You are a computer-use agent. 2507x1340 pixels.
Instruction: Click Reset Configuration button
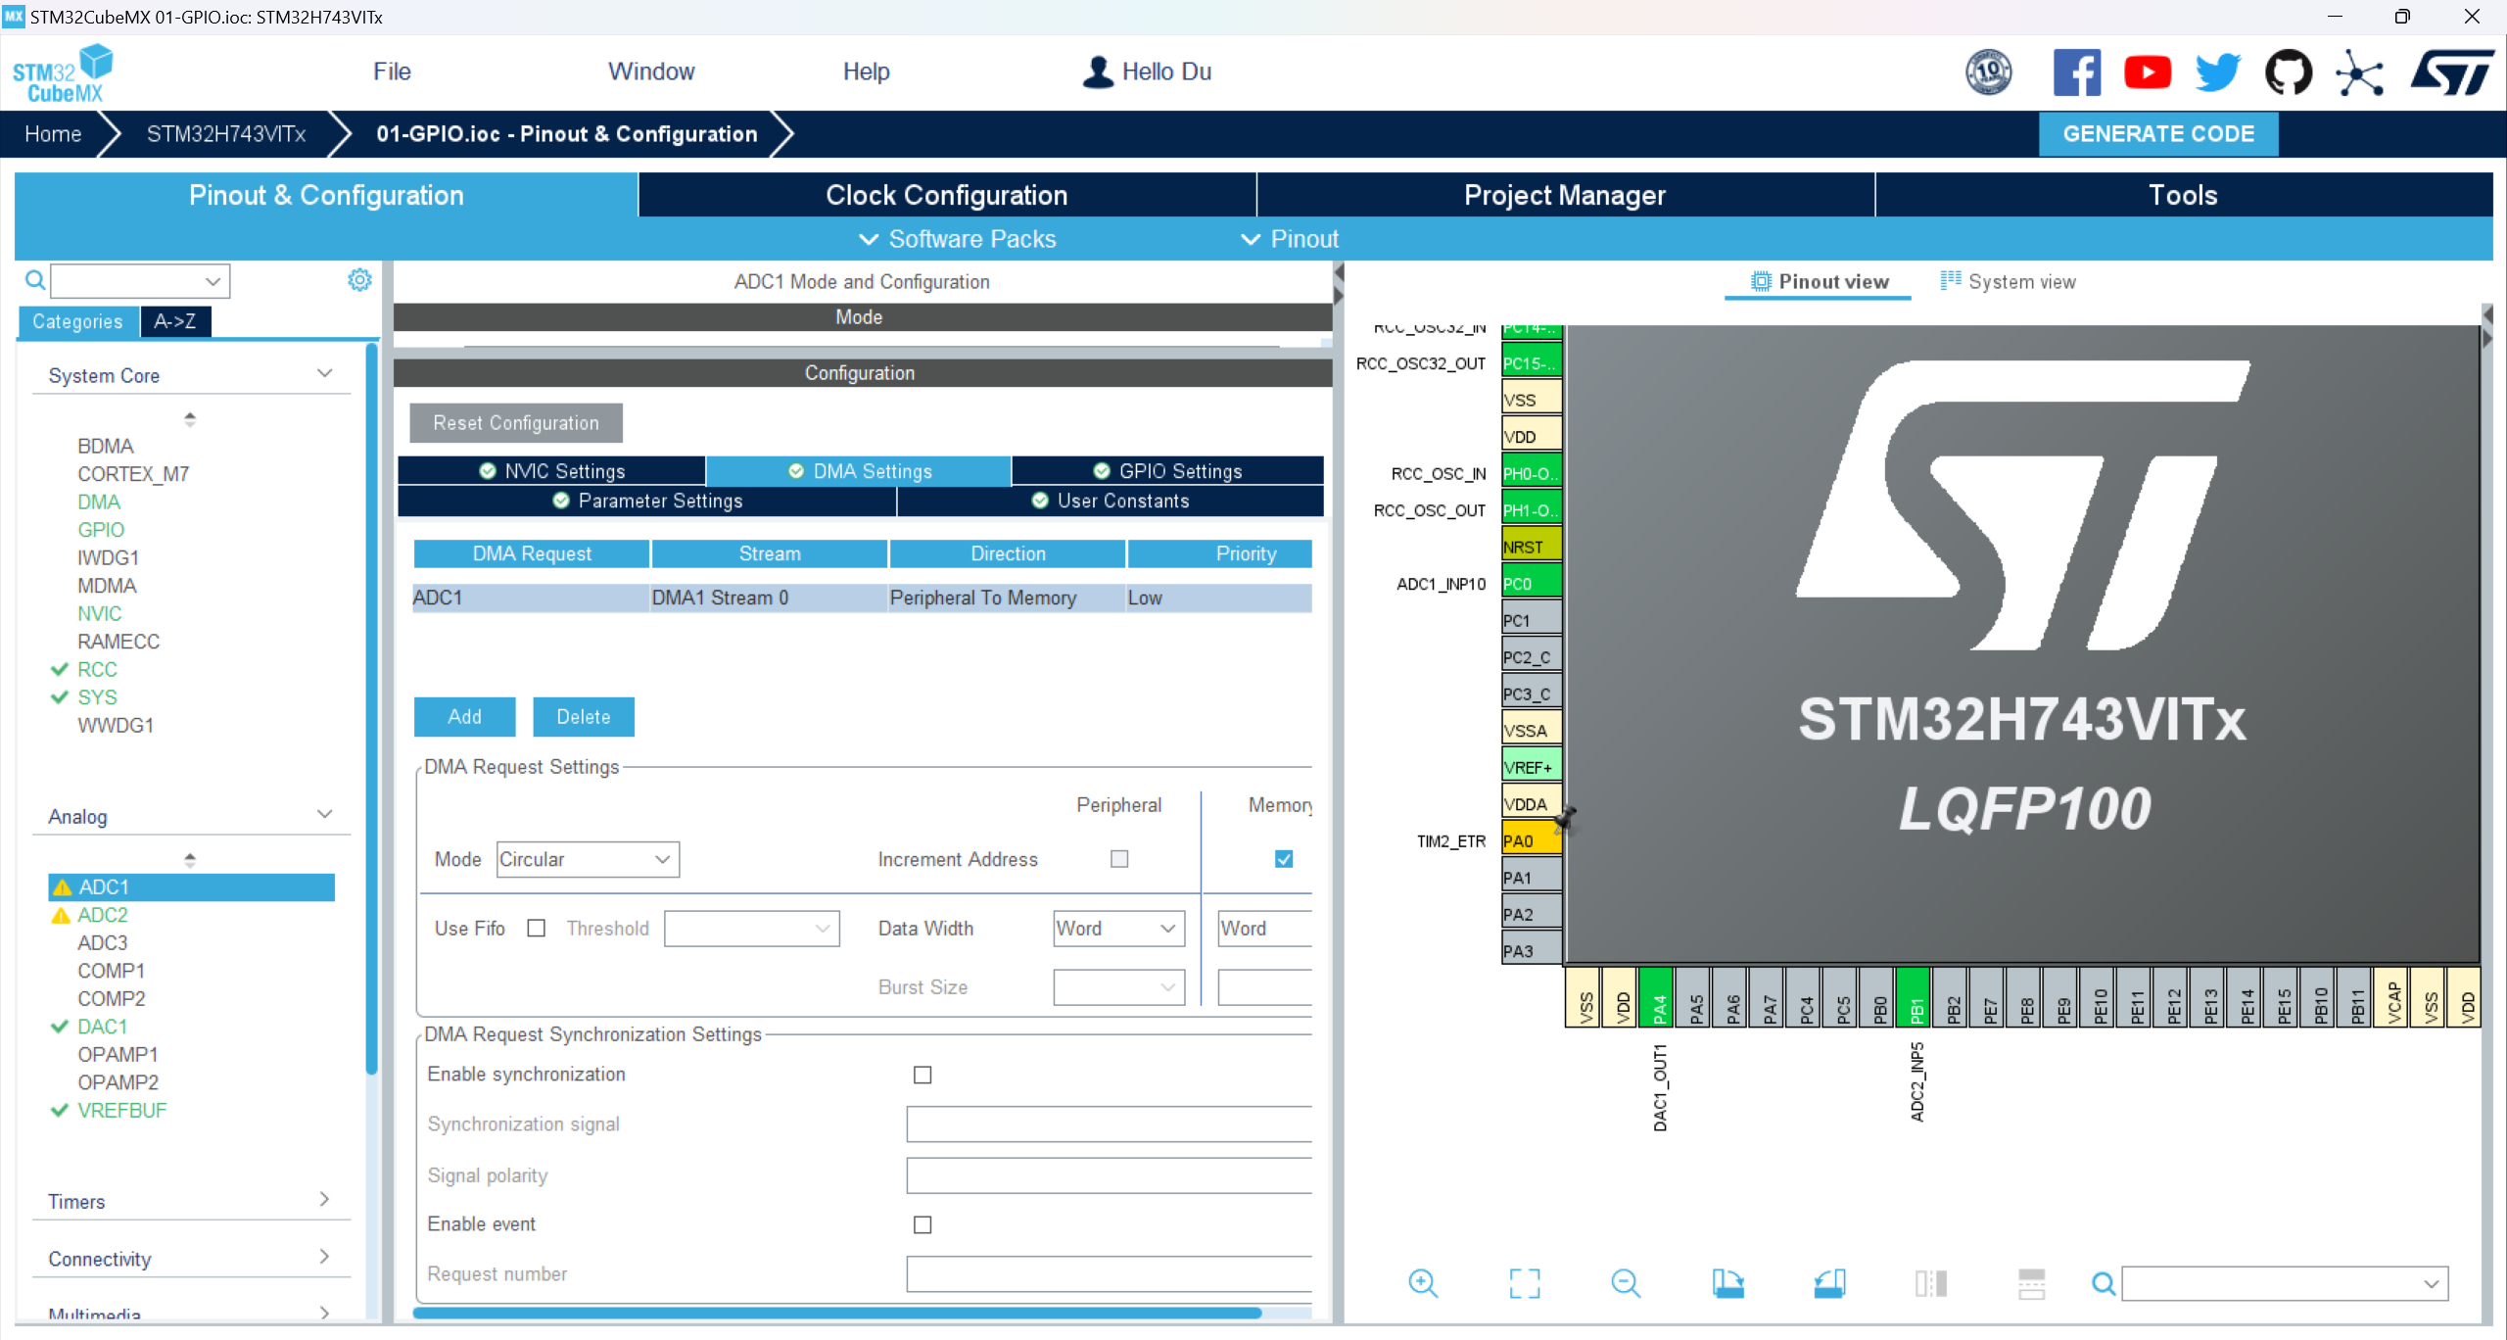tap(516, 423)
